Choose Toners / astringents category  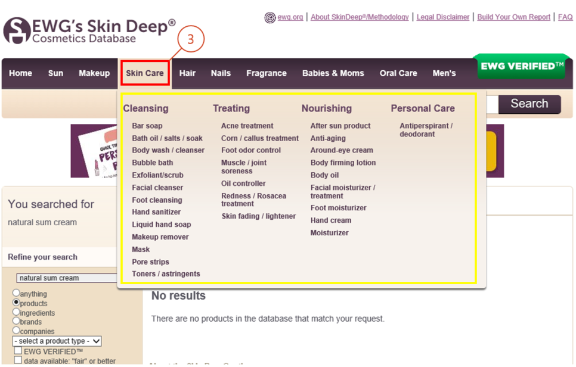166,274
